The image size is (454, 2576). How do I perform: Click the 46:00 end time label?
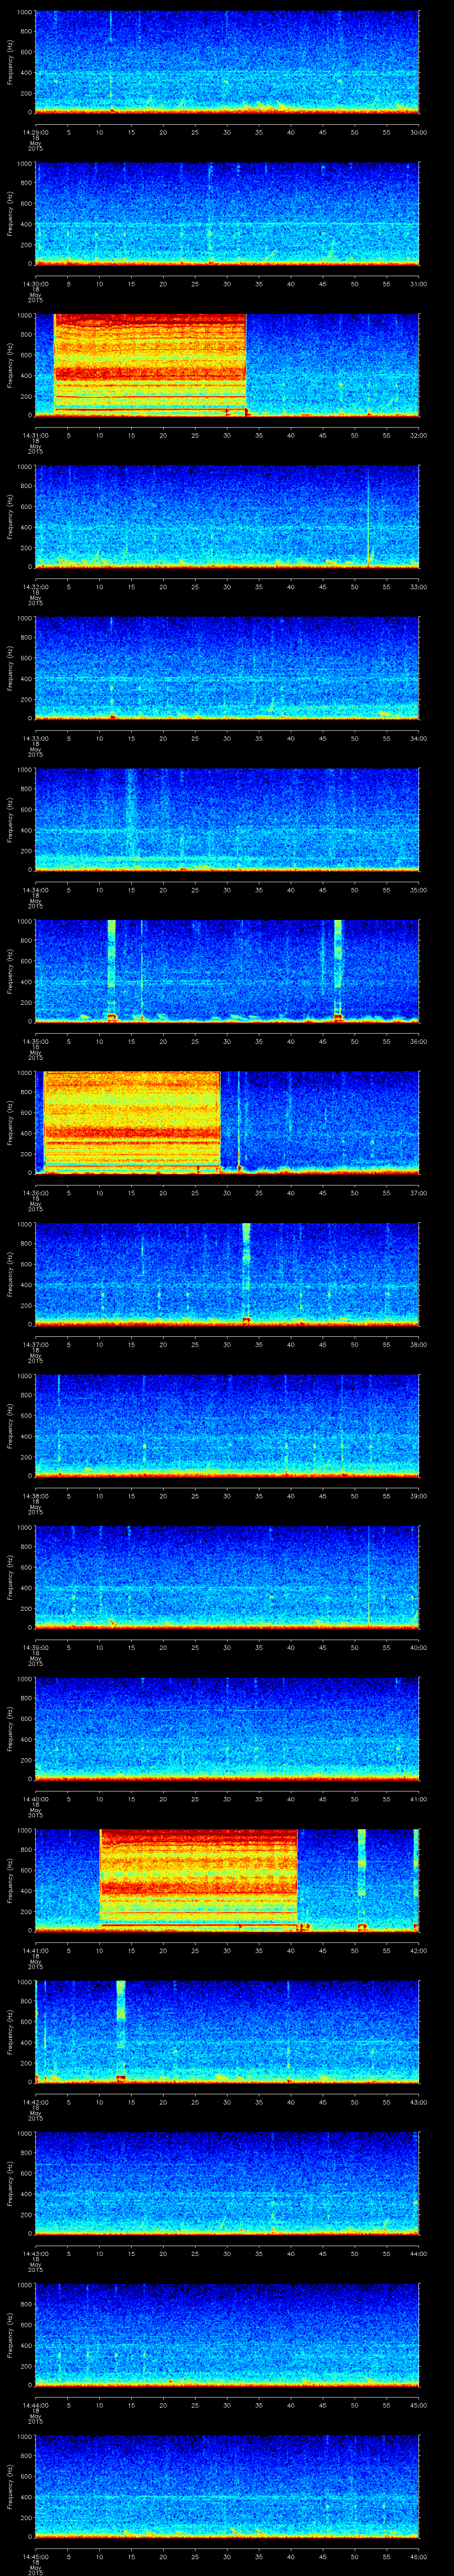[x=419, y=2556]
